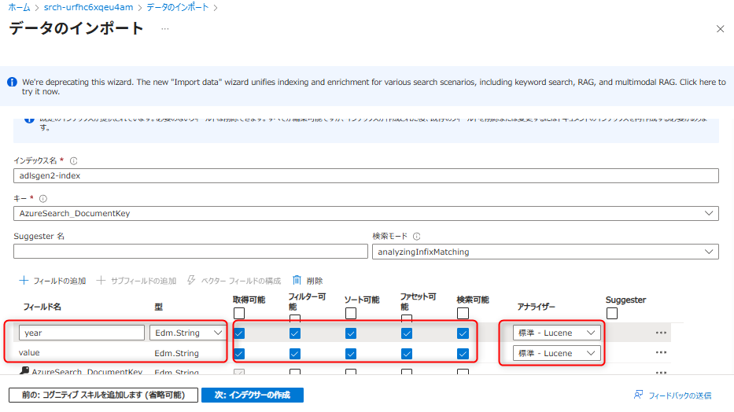The width and height of the screenshot is (734, 412).
Task: Open the analyzer dropdown for value row
Action: [x=556, y=353]
